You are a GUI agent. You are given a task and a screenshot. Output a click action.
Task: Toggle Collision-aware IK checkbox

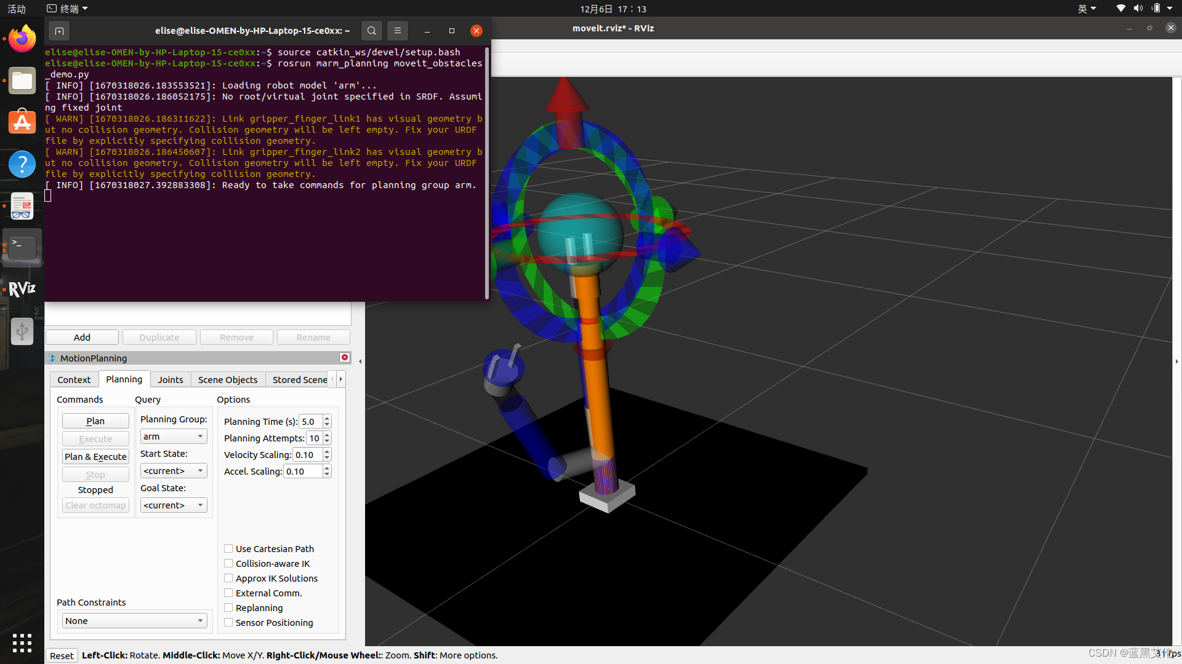[228, 563]
